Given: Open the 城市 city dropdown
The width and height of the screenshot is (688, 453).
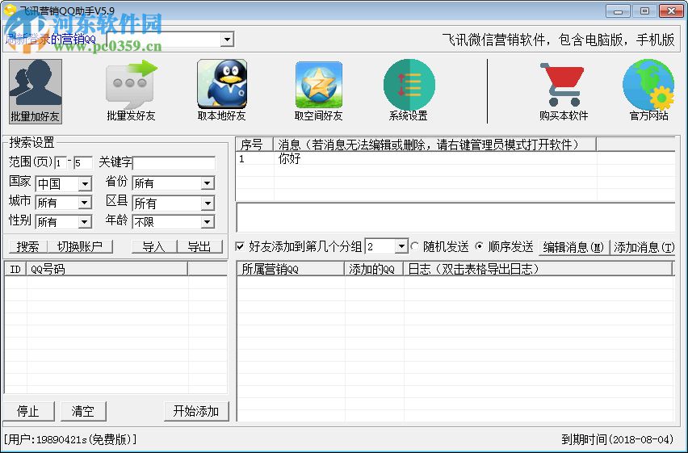Looking at the screenshot, I should coord(85,203).
